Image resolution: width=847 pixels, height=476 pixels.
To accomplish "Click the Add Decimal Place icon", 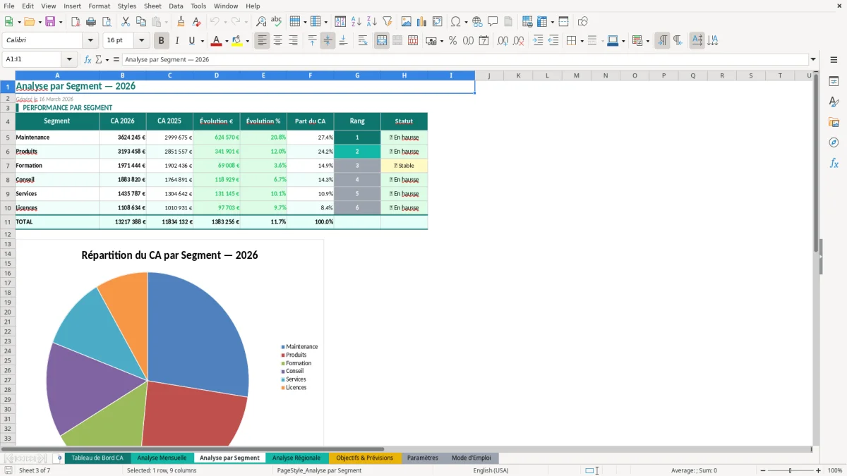I will [503, 41].
